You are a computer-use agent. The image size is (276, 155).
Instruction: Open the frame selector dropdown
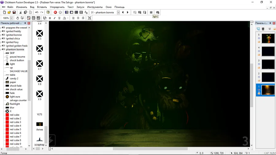(x=118, y=12)
